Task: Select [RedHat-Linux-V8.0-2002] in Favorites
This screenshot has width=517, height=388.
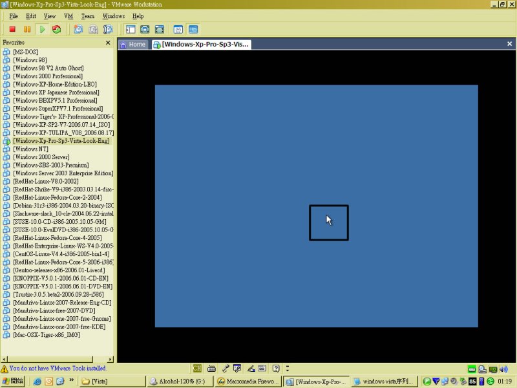Action: [46, 182]
